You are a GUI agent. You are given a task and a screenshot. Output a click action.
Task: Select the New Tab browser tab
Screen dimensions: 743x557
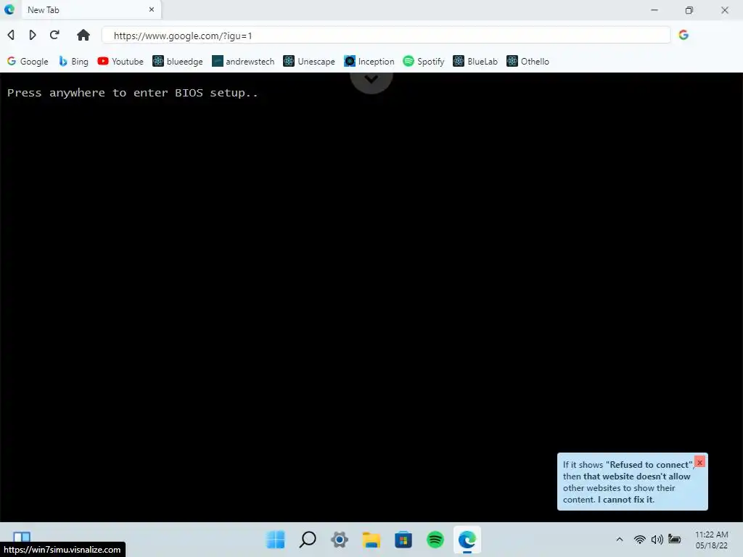[x=90, y=10]
